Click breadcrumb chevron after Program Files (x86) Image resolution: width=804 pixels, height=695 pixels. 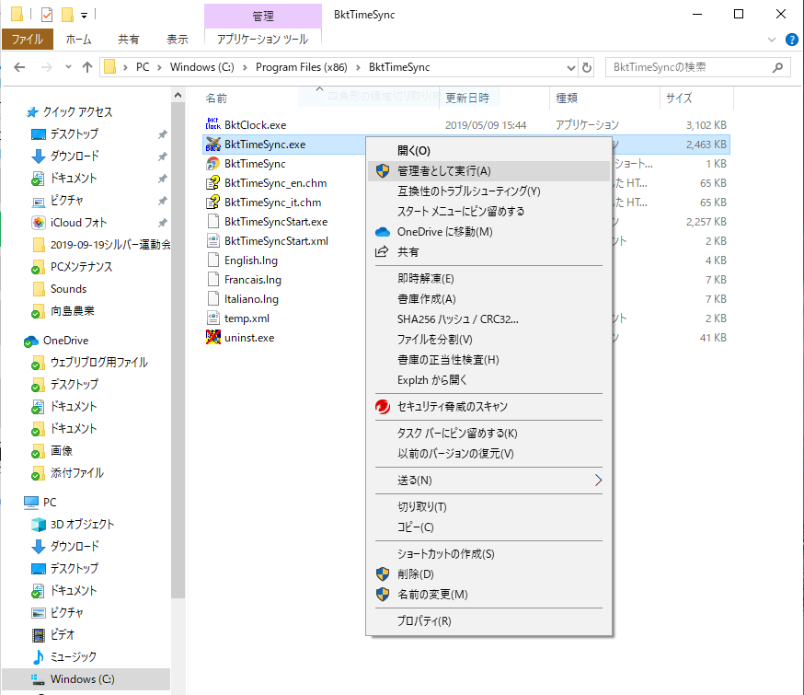click(x=358, y=67)
